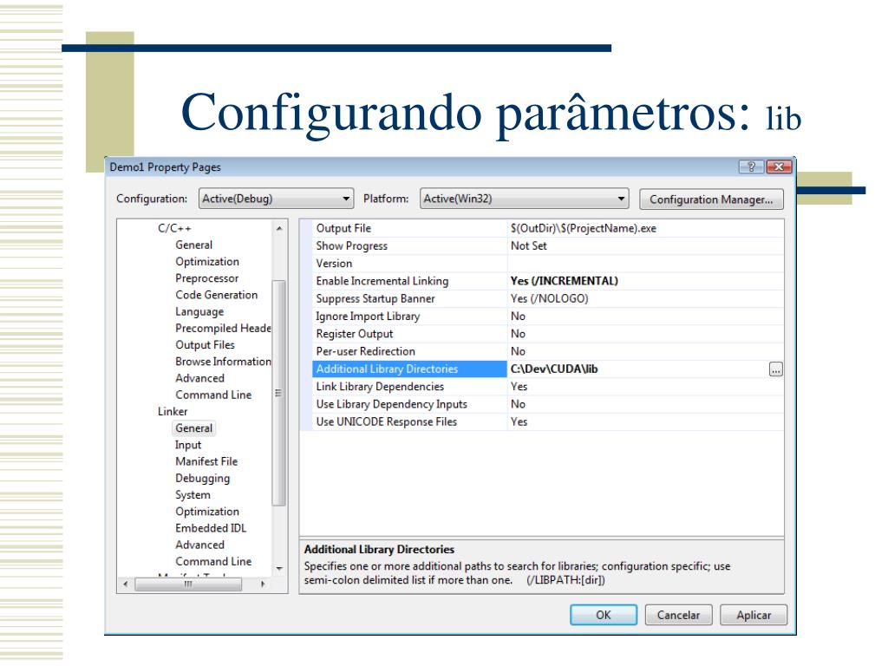Select the Input page under Linker
Viewport: 888px width, 666px height.
click(188, 445)
